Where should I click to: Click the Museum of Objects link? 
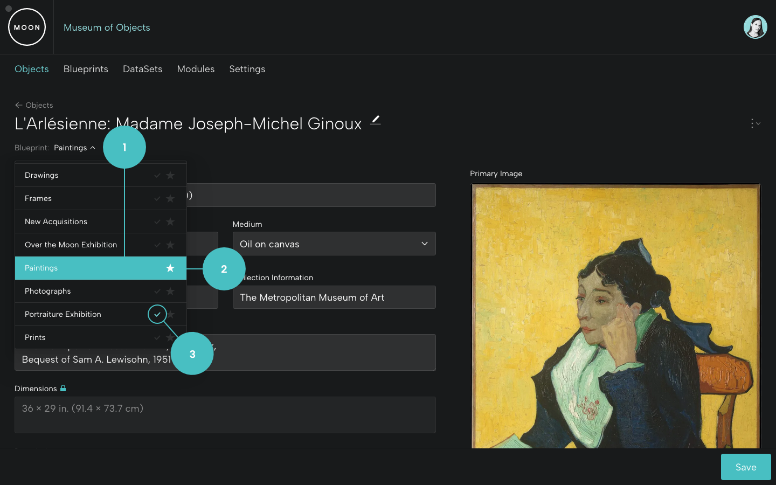coord(107,27)
